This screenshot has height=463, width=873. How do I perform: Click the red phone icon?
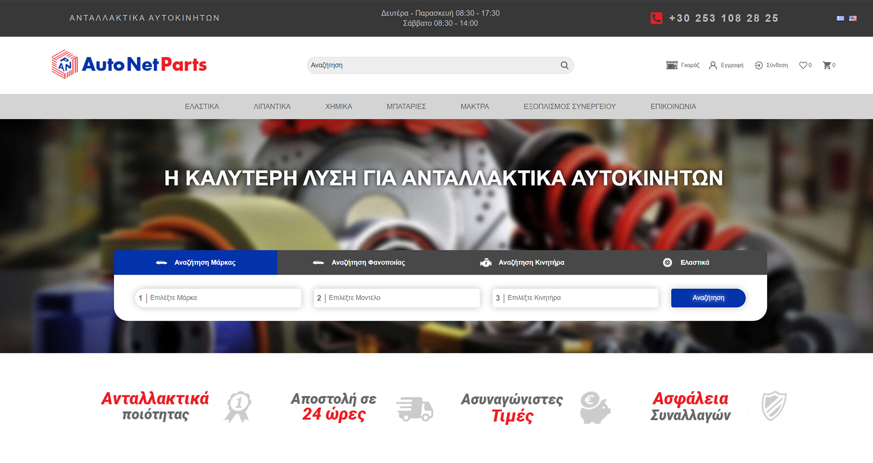point(656,18)
